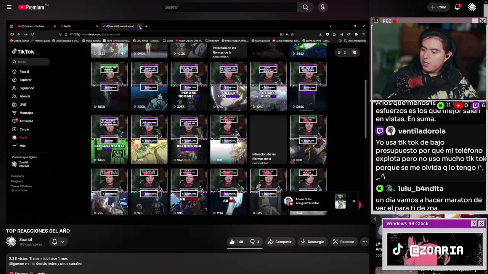Open followed account Zoarial in TikTok sidebar

point(21,164)
